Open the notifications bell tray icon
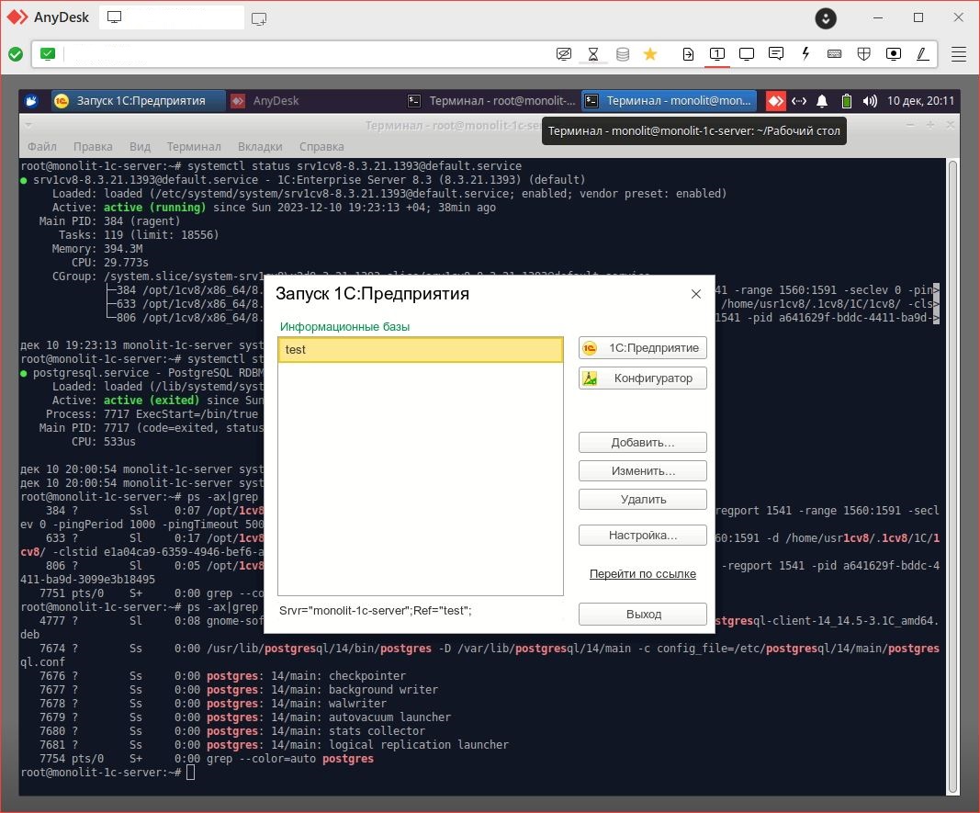The width and height of the screenshot is (980, 813). 822,101
